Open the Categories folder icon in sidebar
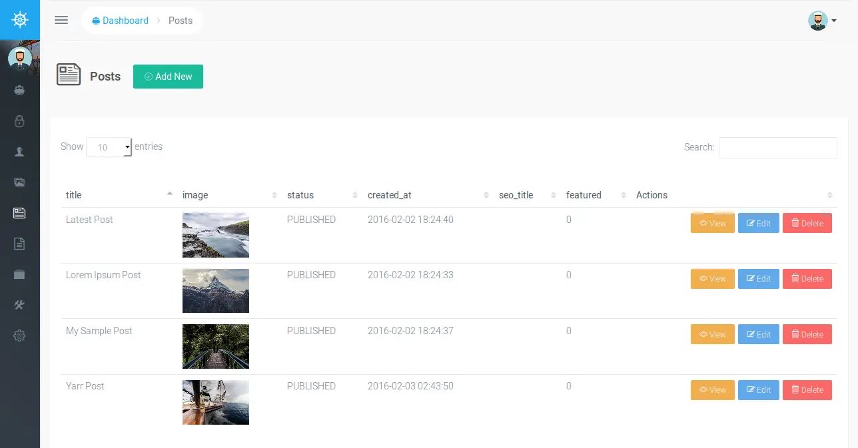The width and height of the screenshot is (858, 448). point(19,274)
